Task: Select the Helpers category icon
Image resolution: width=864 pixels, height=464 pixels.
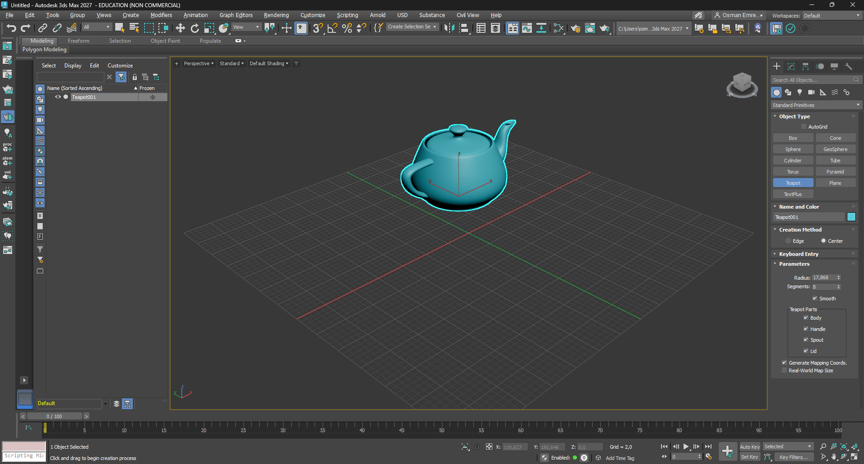Action: [x=823, y=92]
